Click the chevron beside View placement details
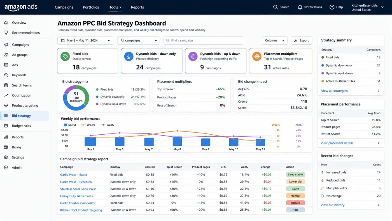This screenshot has width=392, height=221. coord(379,143)
